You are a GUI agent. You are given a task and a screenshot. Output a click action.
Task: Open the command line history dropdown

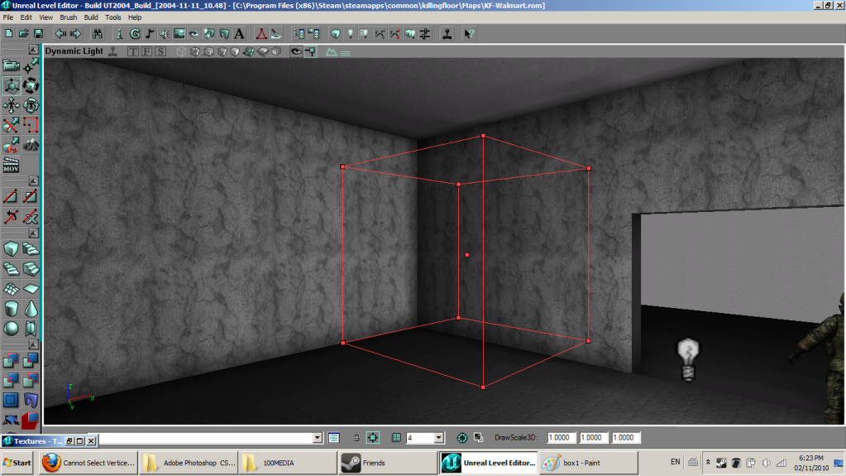(x=318, y=437)
